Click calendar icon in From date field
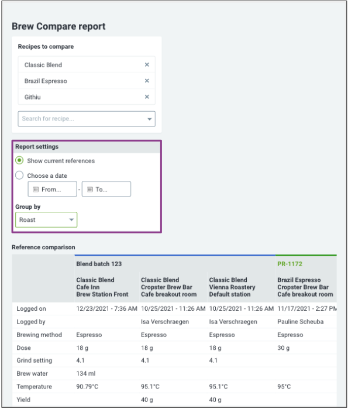The height and width of the screenshot is (409, 348). click(36, 190)
